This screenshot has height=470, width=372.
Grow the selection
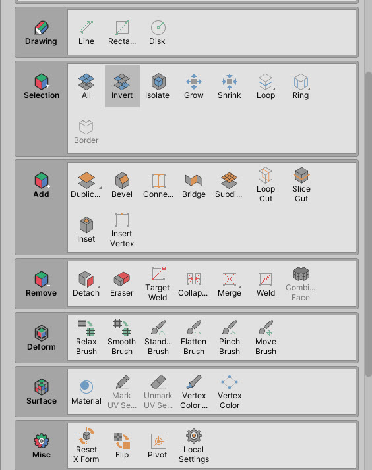click(x=194, y=86)
